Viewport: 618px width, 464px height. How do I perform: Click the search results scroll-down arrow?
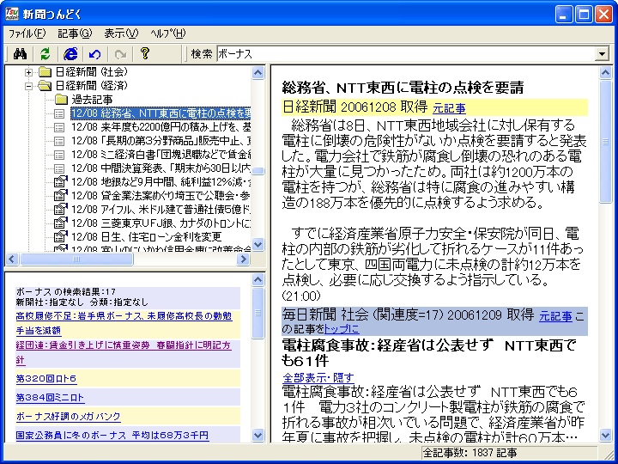coord(257,435)
